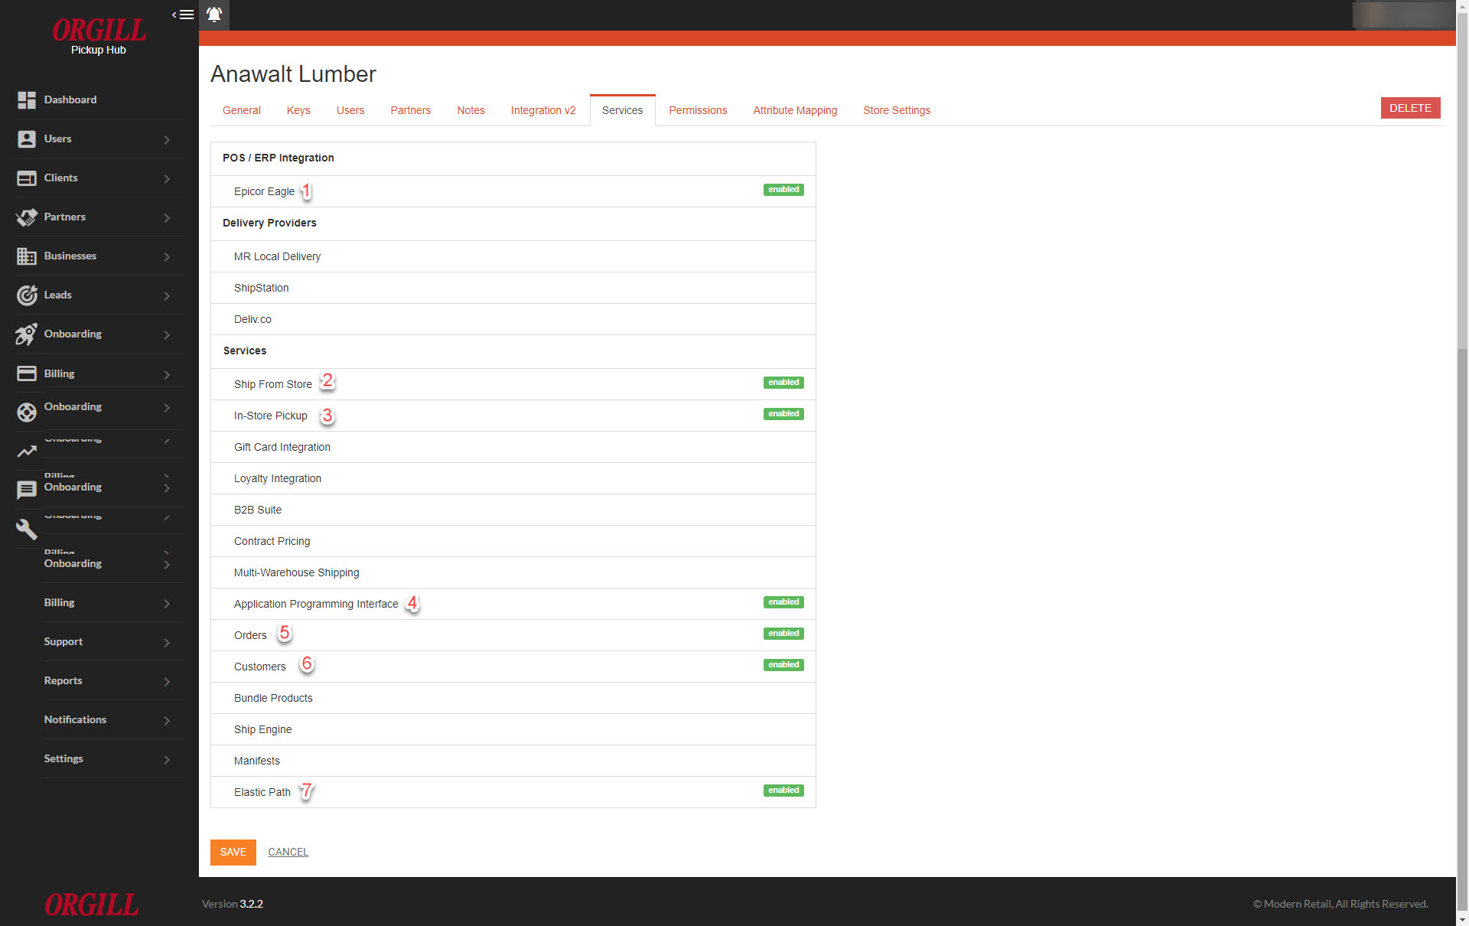The height and width of the screenshot is (926, 1469).
Task: Click the rocket icon in the sidebar
Action: click(27, 334)
